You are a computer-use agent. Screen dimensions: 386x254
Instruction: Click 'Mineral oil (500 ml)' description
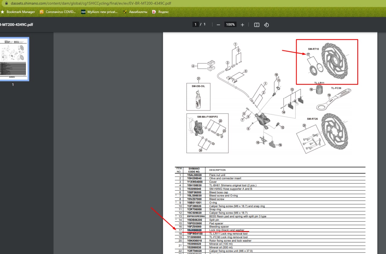tap(221, 247)
